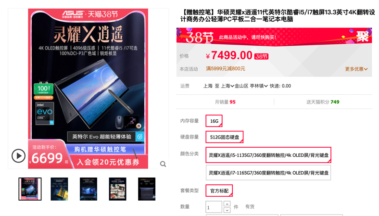Choose the i7-1165G7 model variant

(x=268, y=173)
